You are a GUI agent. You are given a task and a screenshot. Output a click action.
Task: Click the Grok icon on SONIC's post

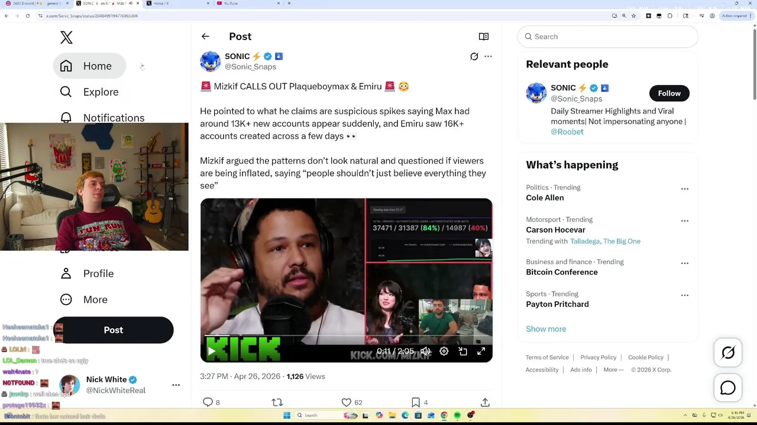(474, 57)
